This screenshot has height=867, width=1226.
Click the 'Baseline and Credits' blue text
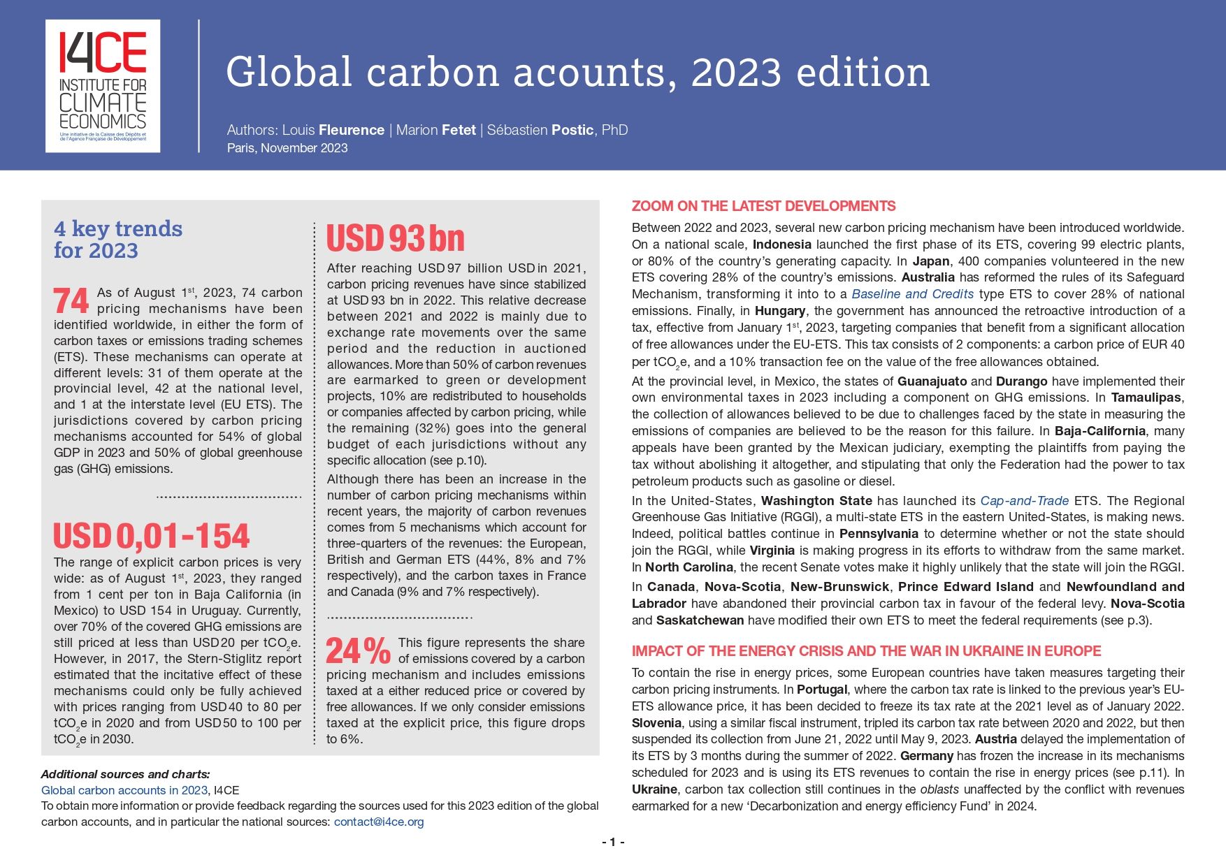912,294
